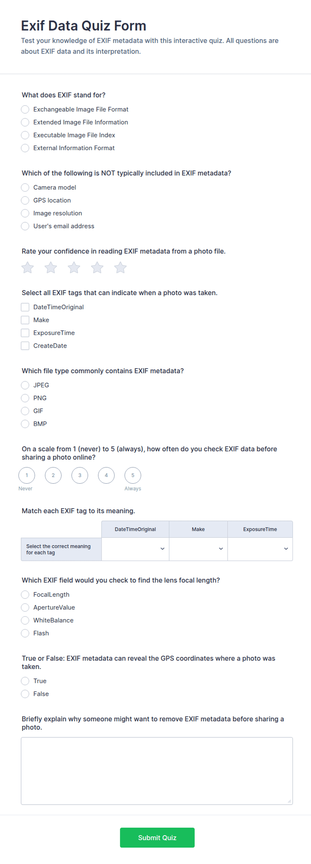
Task: Check the DateTimeOriginal checkbox
Action: [25, 307]
